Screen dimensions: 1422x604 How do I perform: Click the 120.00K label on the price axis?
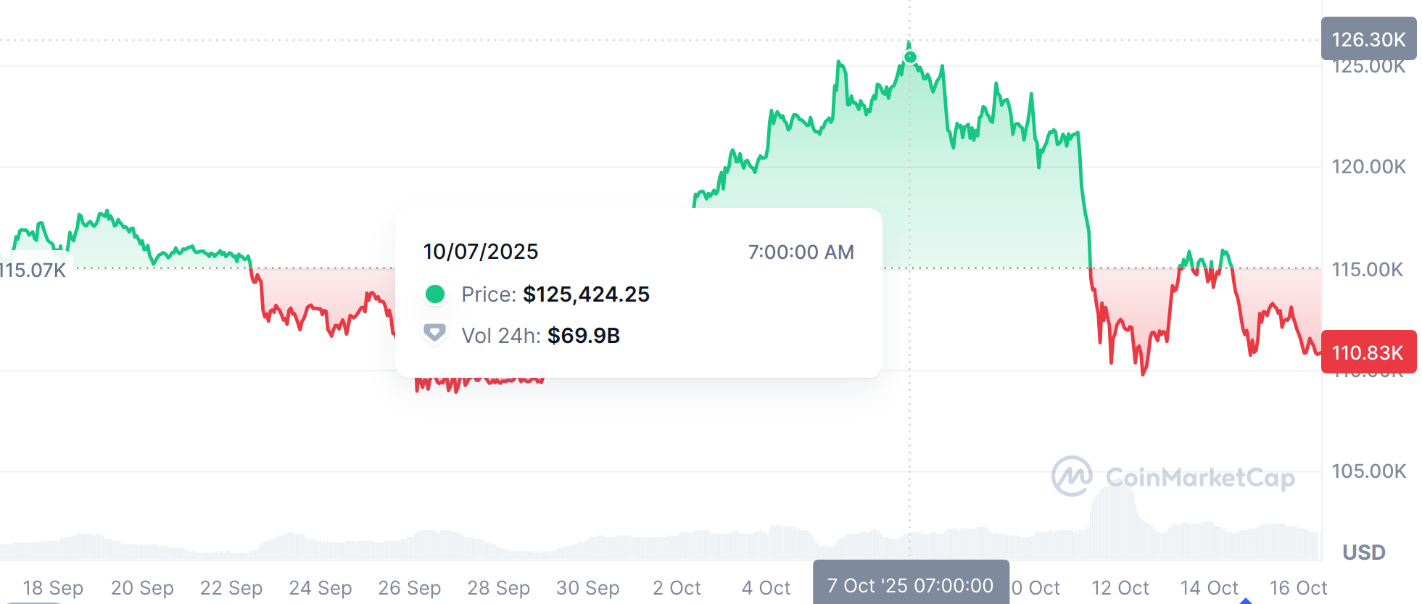click(x=1368, y=167)
